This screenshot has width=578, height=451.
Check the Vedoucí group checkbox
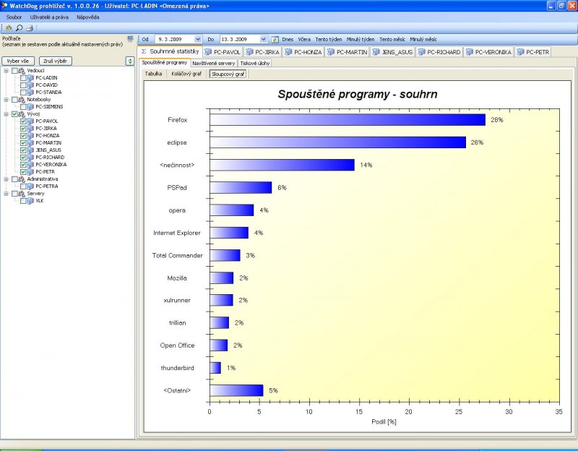(x=14, y=70)
